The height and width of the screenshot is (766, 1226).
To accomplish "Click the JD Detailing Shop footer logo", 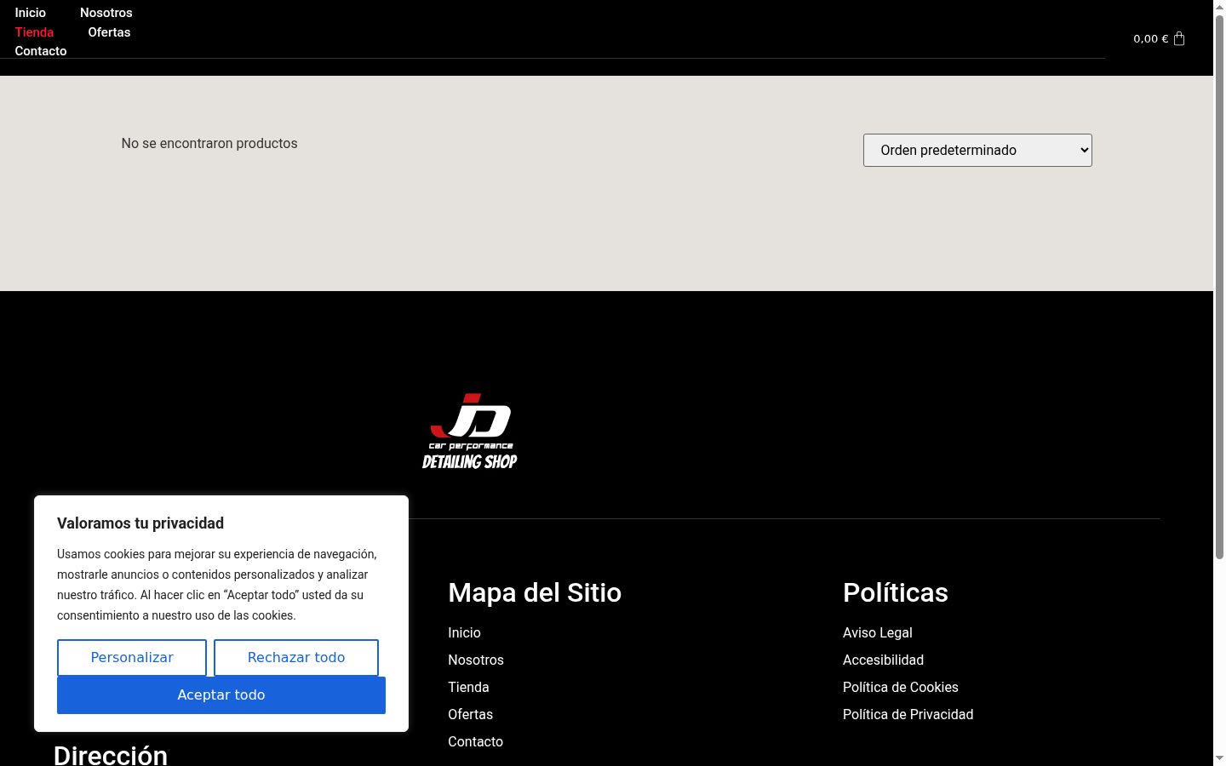I will [x=470, y=432].
